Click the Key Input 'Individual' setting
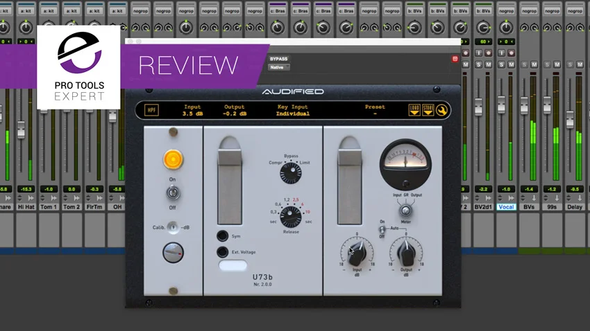The image size is (590, 331). [292, 114]
